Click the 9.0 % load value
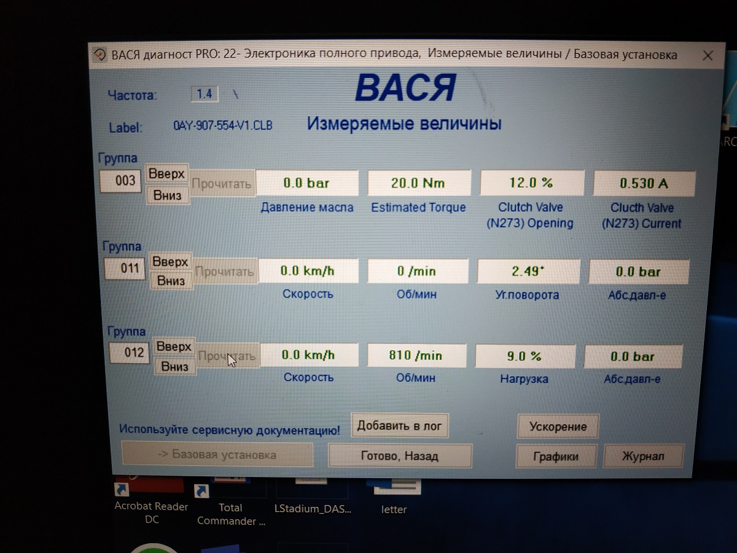This screenshot has width=737, height=553. 525,356
